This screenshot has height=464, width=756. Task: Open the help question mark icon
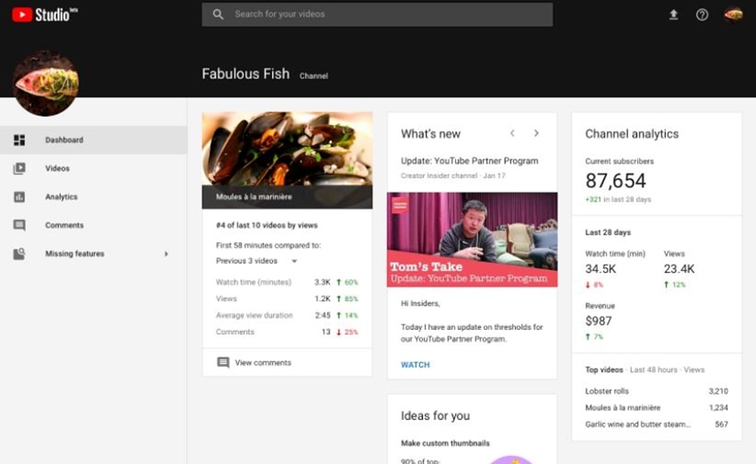tap(702, 15)
